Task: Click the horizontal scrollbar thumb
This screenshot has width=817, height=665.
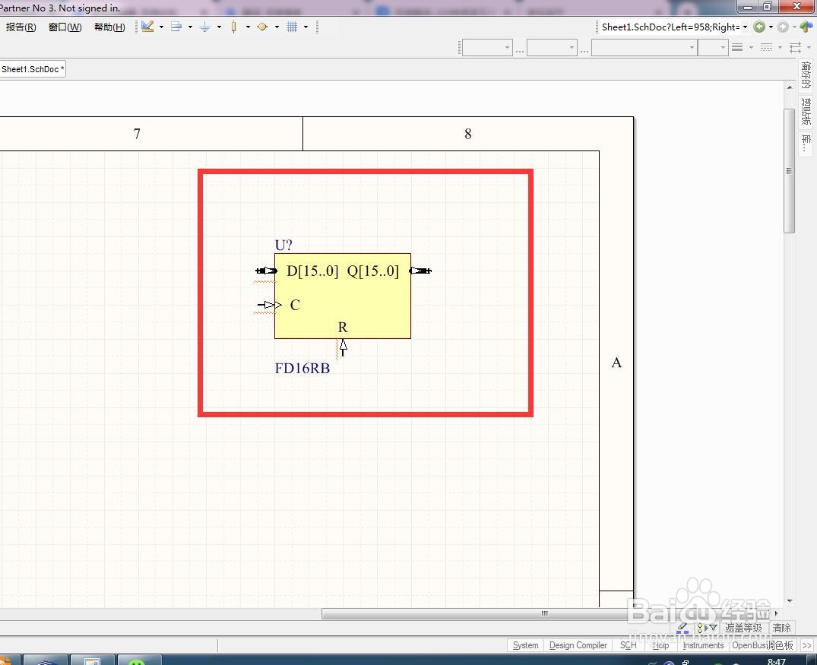Action: [545, 613]
